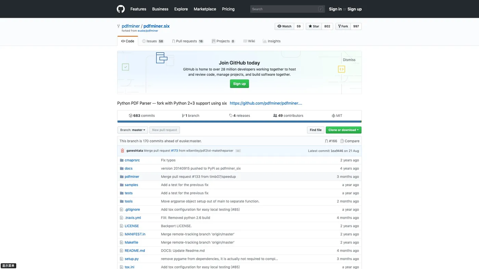Viewport: 479px width, 269px height.
Task: Click the LICENSE file icon
Action: [121, 226]
